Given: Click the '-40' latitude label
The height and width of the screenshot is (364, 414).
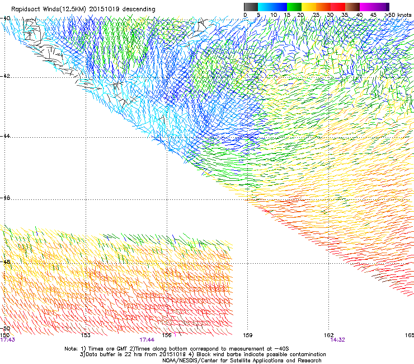Looking at the screenshot, I should click(x=5, y=18).
